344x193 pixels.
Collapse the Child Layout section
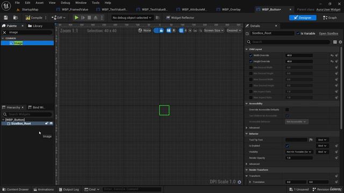(247, 49)
